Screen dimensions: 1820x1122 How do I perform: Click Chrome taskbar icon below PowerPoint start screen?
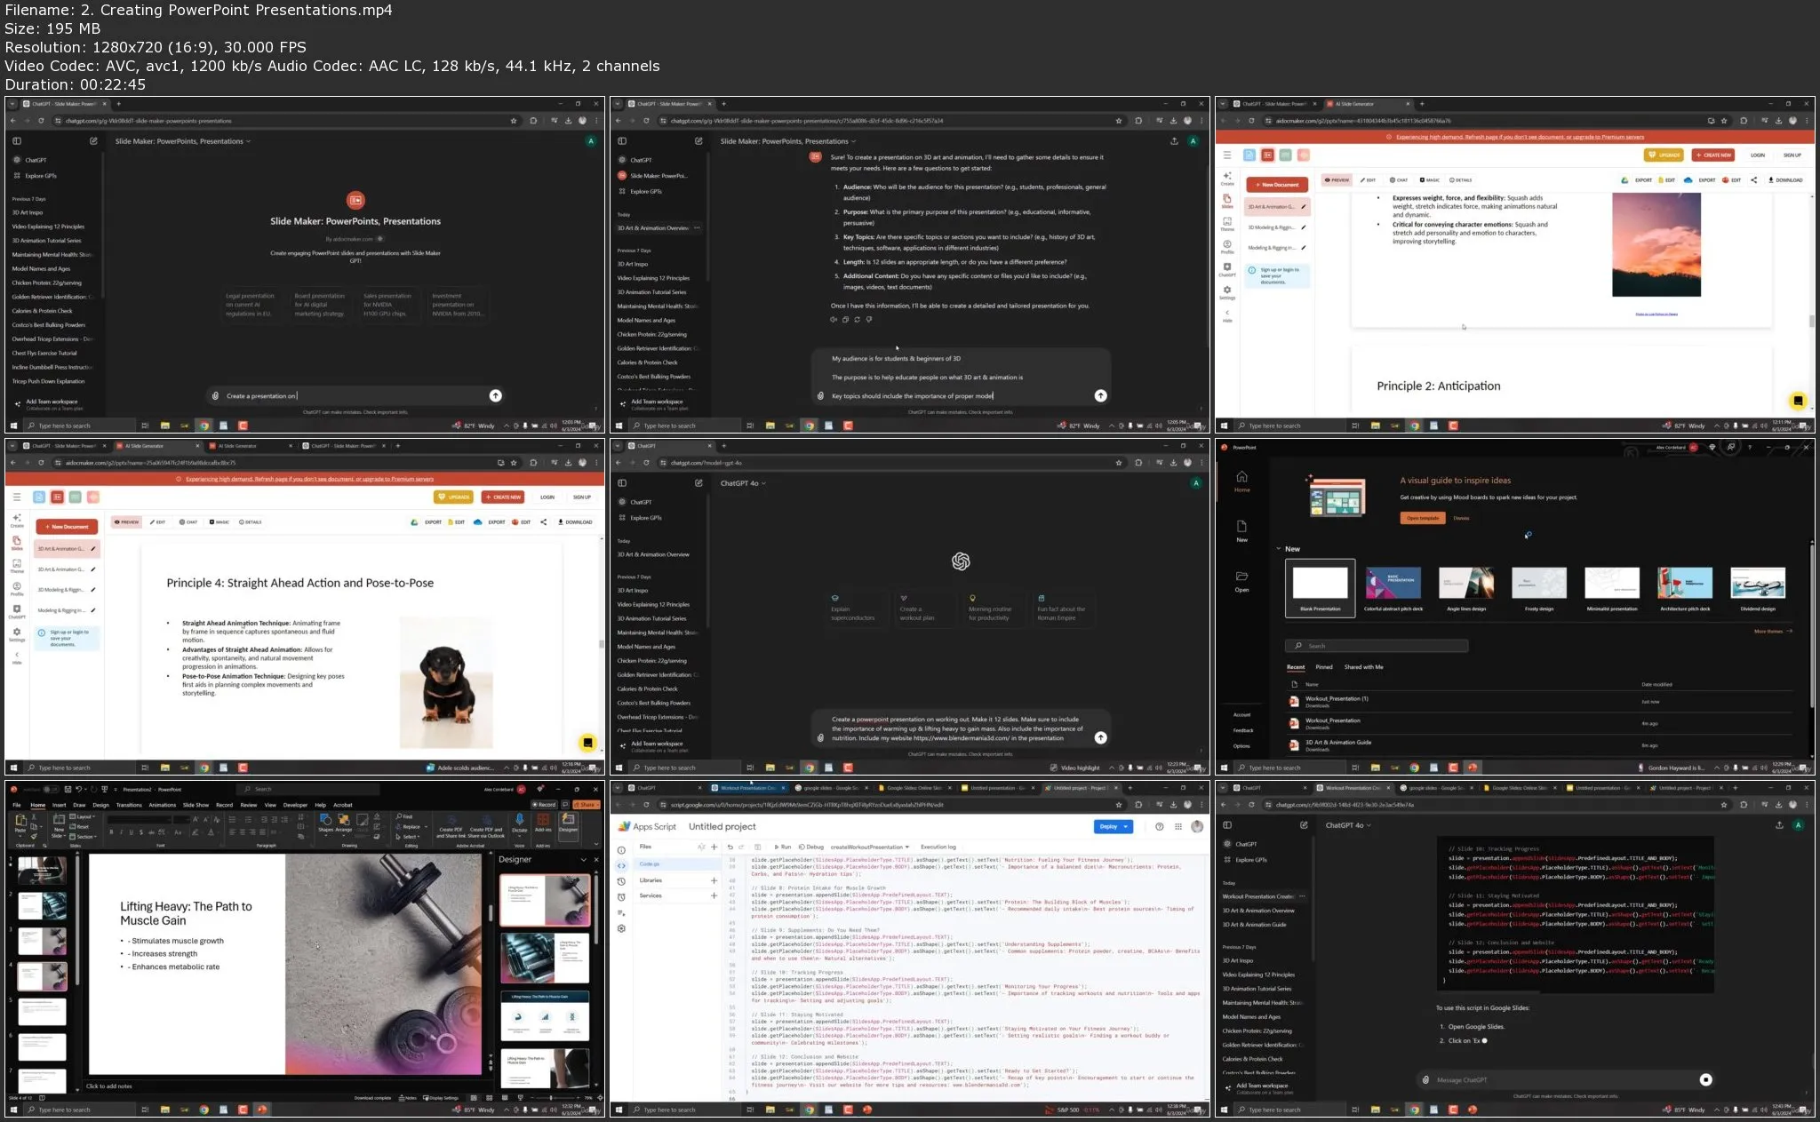(1414, 768)
